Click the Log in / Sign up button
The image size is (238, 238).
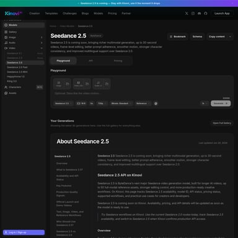tap(24, 232)
